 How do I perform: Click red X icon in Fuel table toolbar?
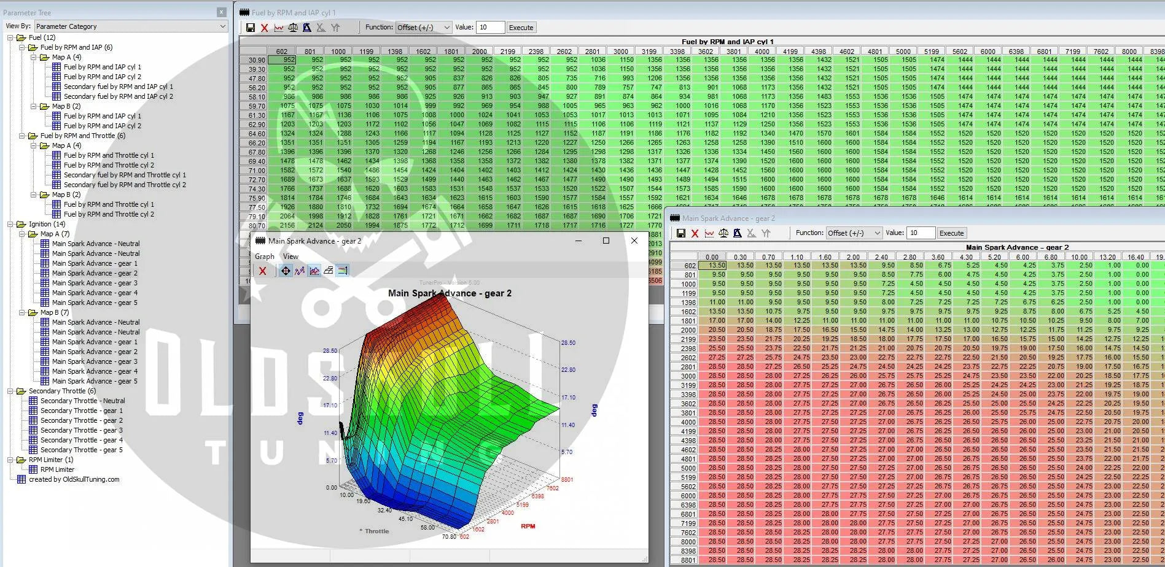264,28
